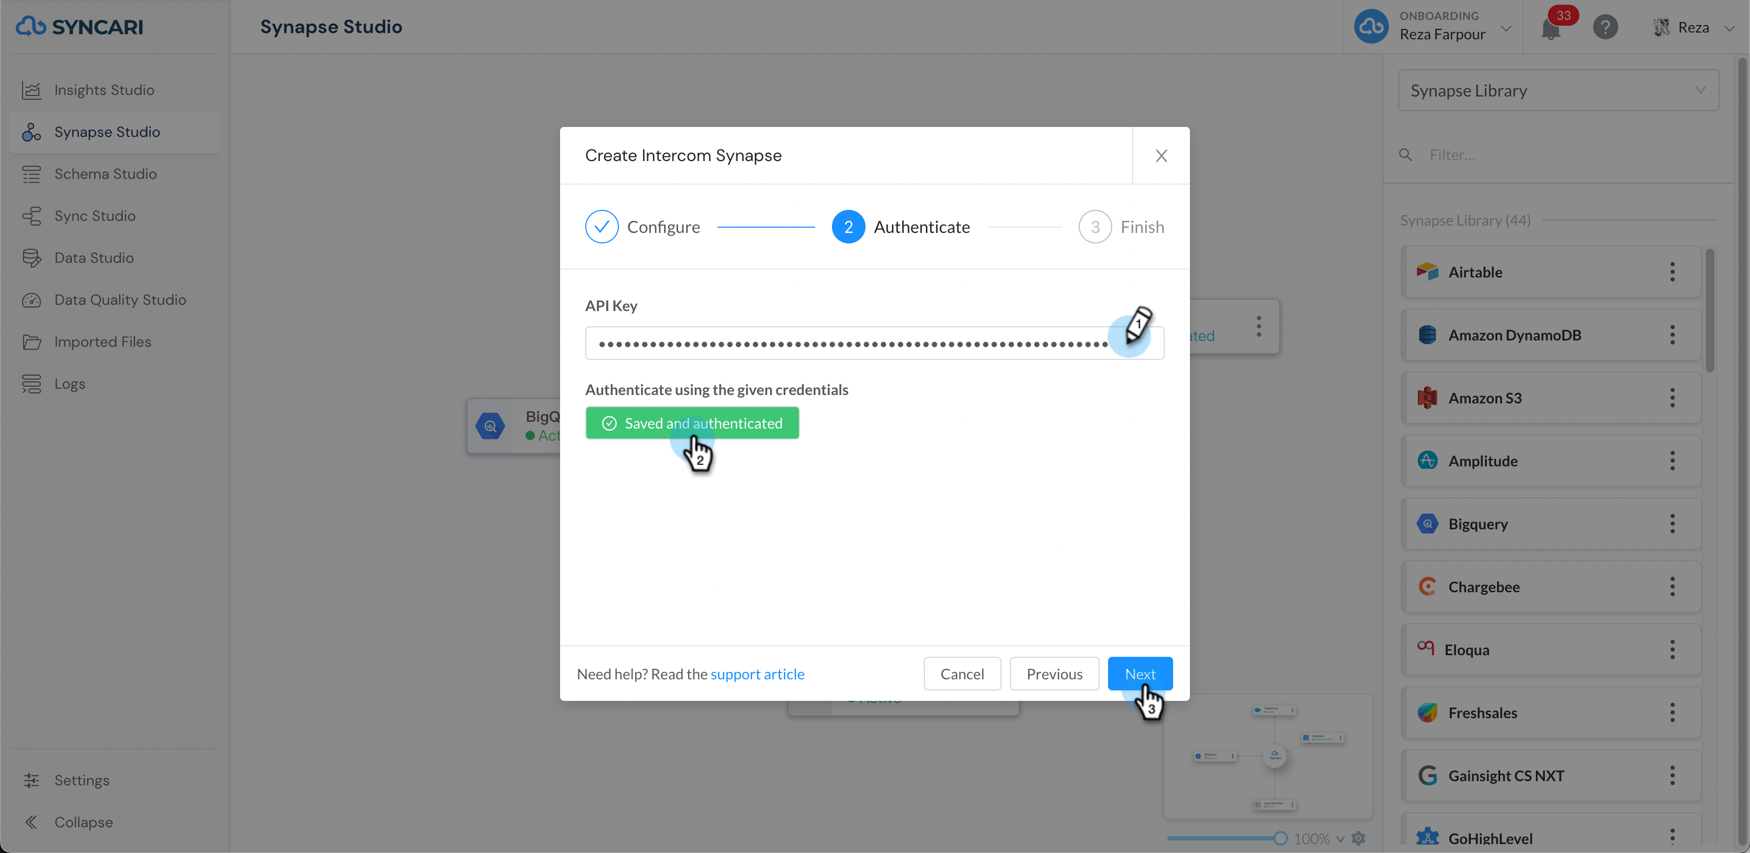This screenshot has height=853, width=1750.
Task: Collapse the sidebar with the double chevron
Action: (31, 823)
